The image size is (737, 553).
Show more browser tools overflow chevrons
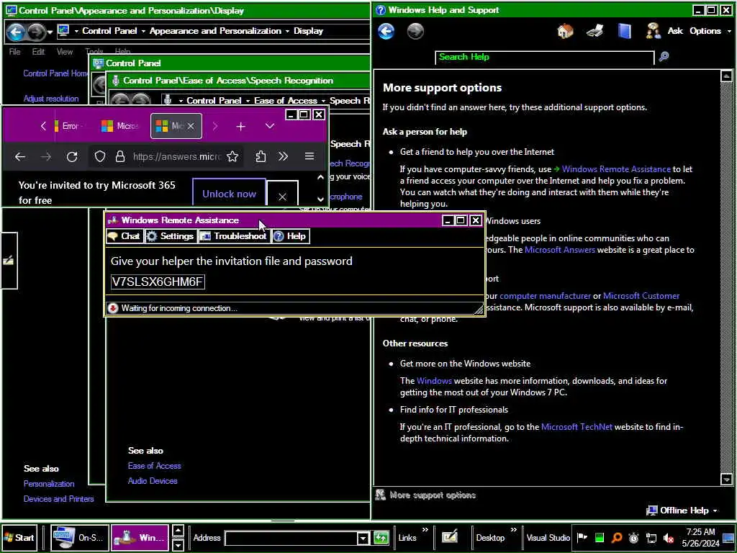click(x=283, y=156)
